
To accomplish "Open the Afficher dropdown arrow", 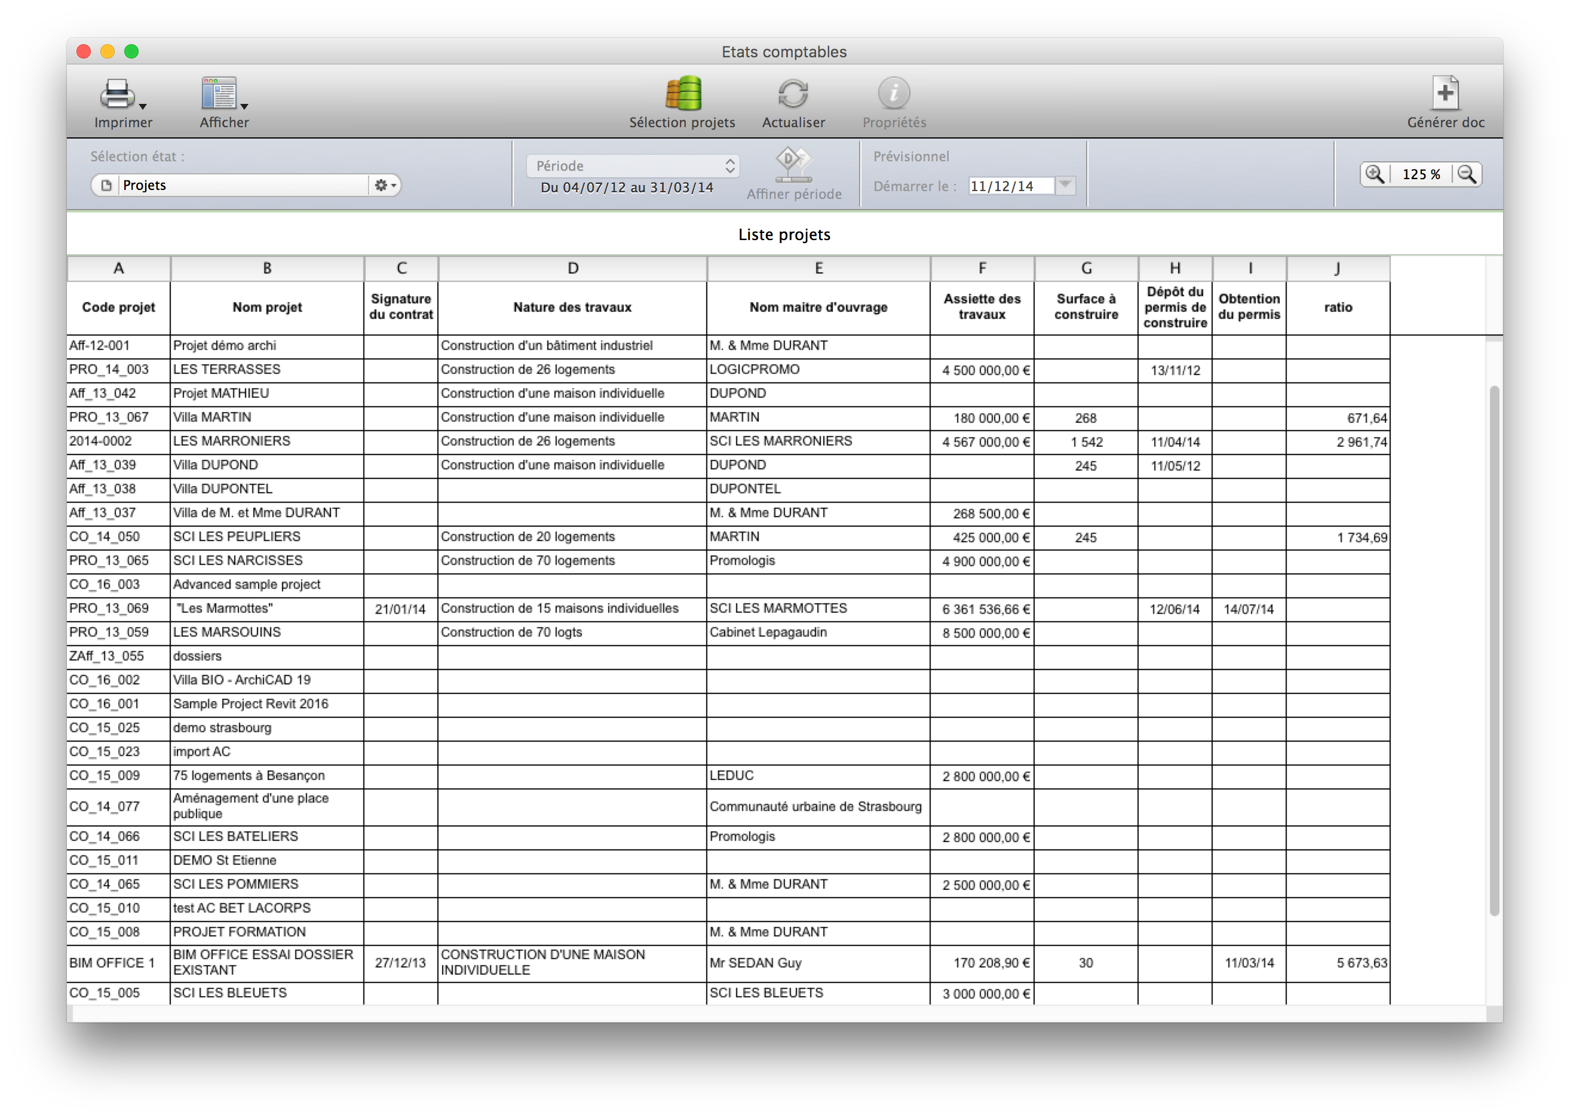I will tap(244, 107).
